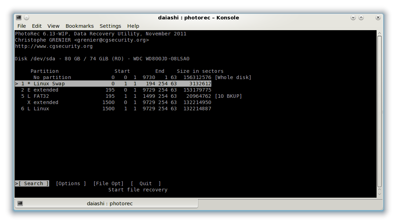Click the [Whole disk] label
The width and height of the screenshot is (397, 224).
(x=233, y=77)
